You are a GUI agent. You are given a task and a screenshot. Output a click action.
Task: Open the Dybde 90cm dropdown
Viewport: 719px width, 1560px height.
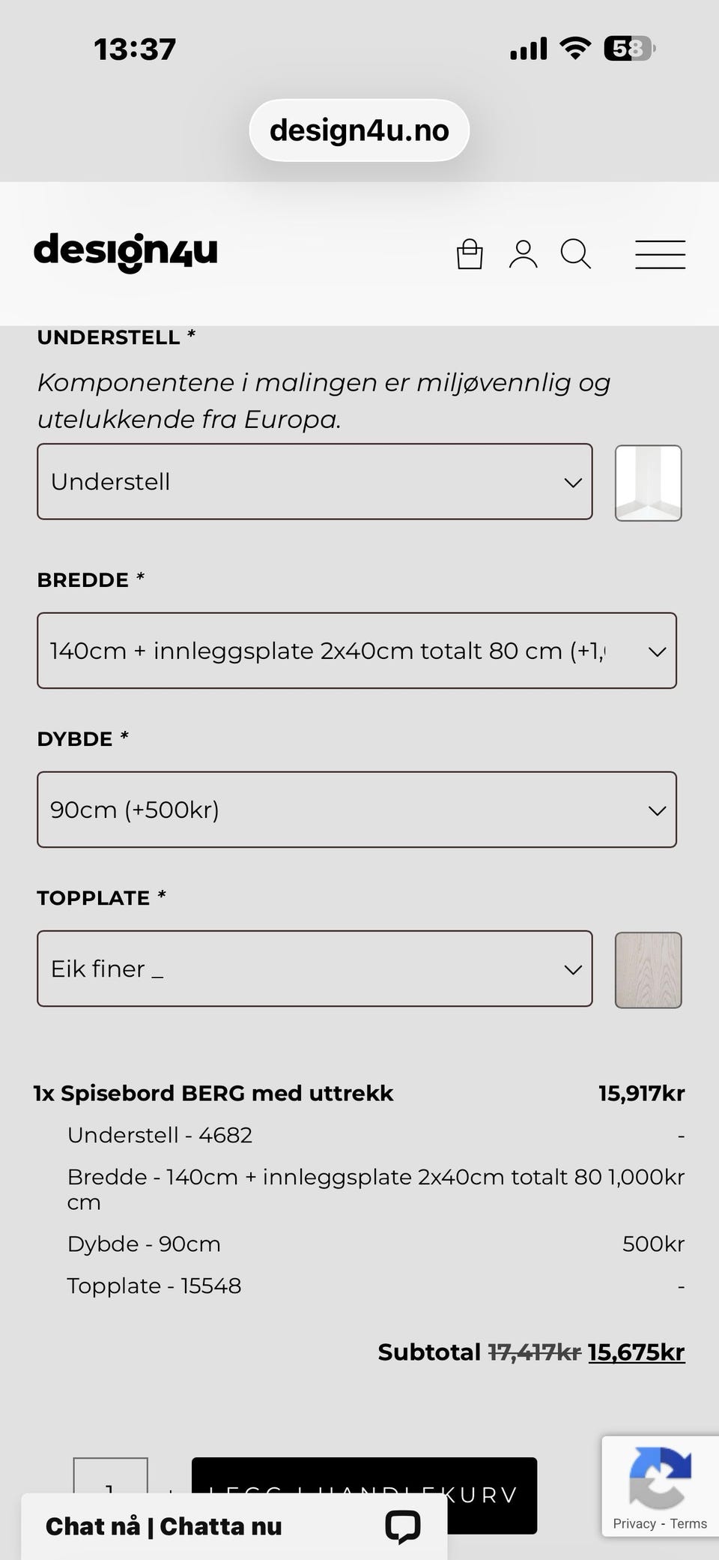pyautogui.click(x=357, y=810)
